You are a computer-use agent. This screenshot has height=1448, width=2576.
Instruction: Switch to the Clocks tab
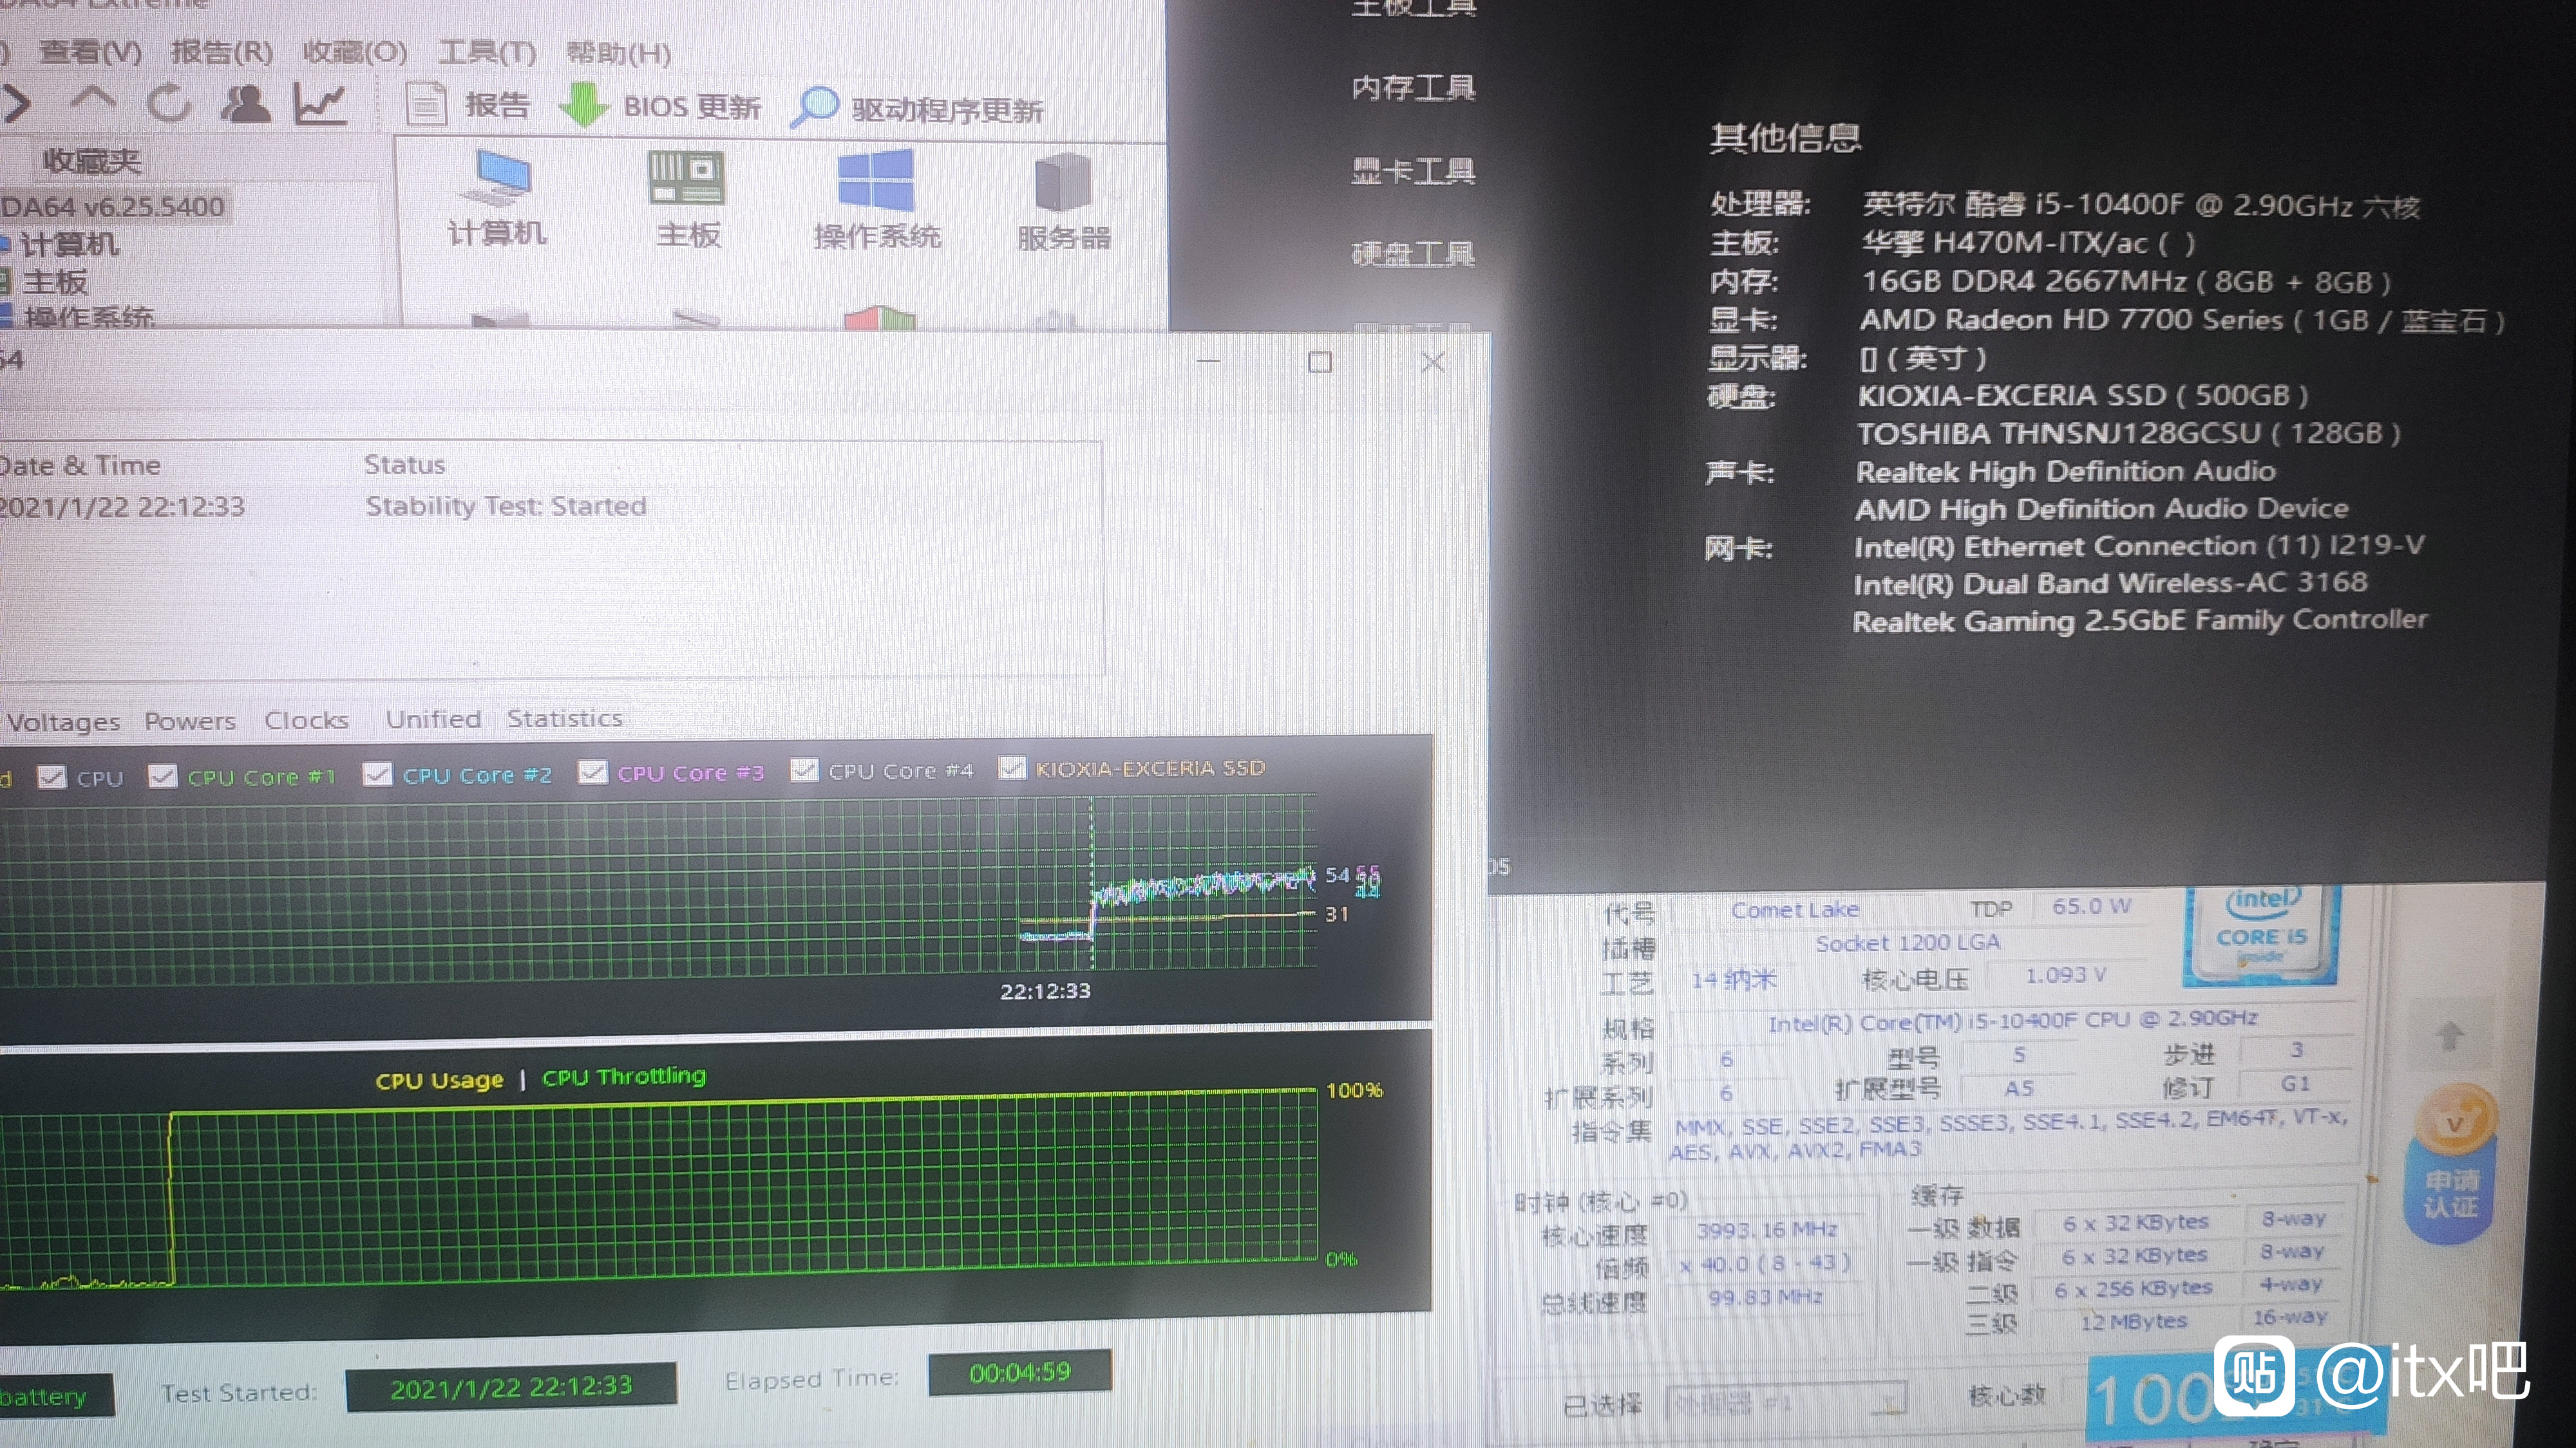click(x=306, y=719)
